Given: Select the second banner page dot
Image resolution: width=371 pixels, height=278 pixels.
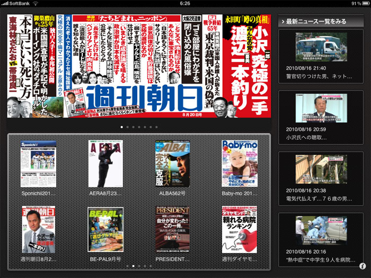Looking at the screenshot, I should pyautogui.click(x=128, y=127).
